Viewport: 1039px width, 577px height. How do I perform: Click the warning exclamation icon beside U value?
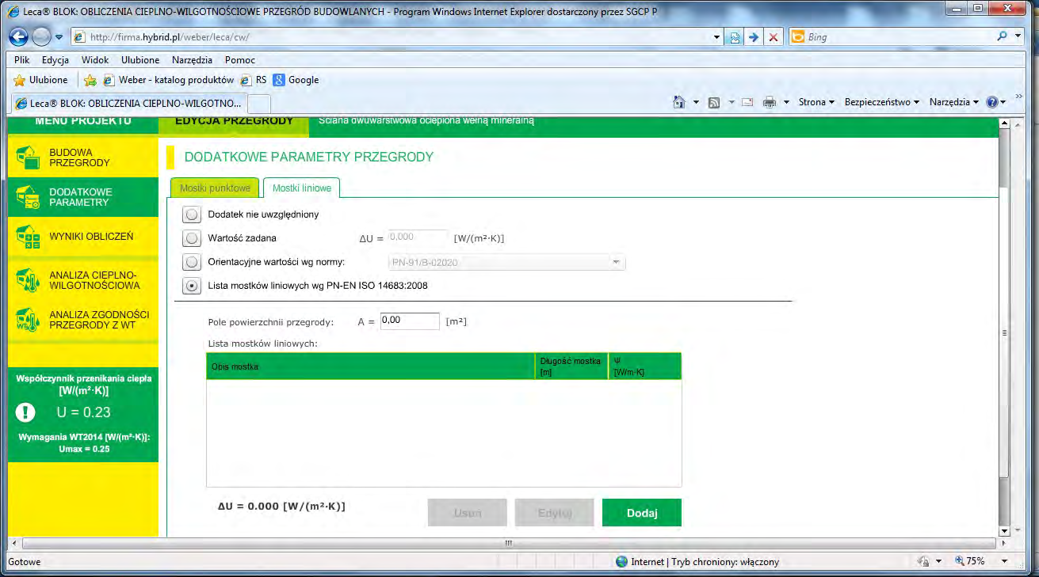27,412
